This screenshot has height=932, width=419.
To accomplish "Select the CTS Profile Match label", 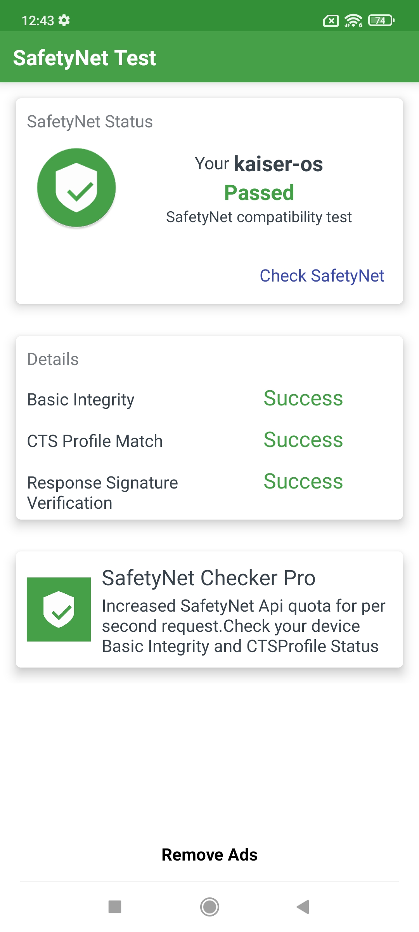I will [95, 441].
